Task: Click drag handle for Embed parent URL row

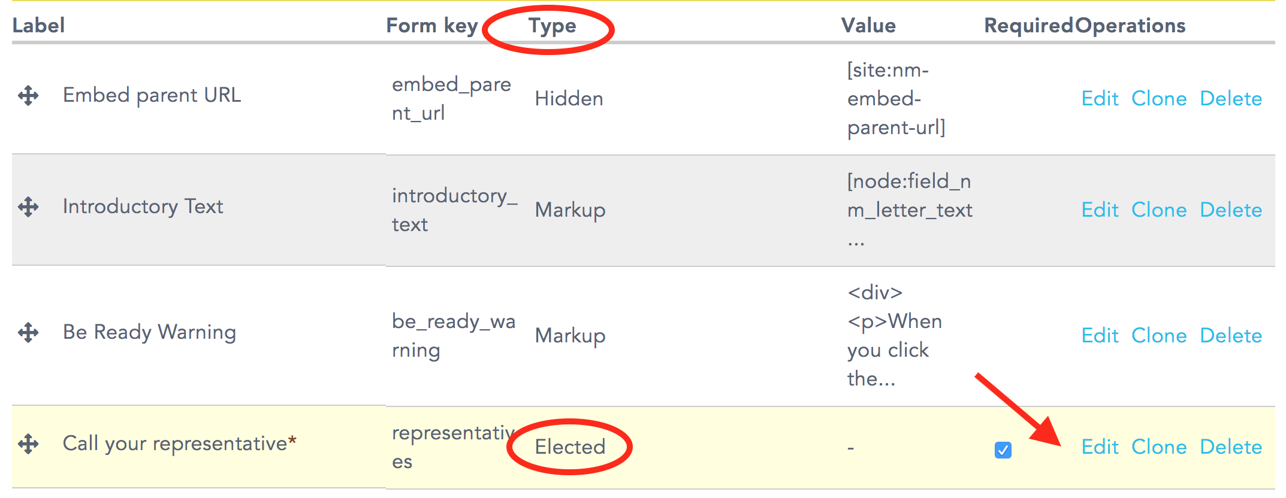Action: pyautogui.click(x=28, y=95)
